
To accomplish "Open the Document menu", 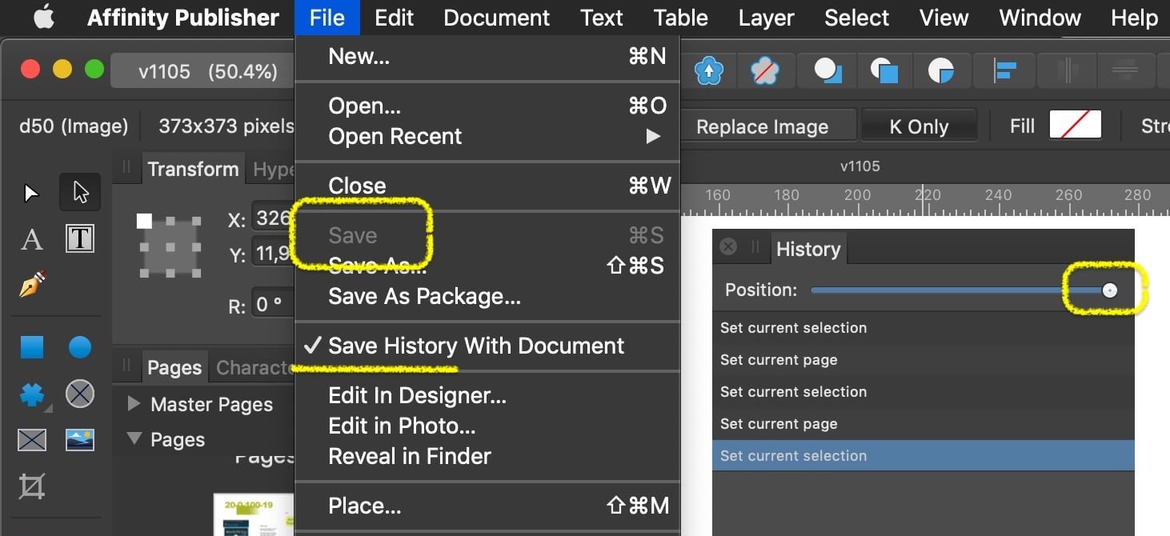I will (x=497, y=18).
